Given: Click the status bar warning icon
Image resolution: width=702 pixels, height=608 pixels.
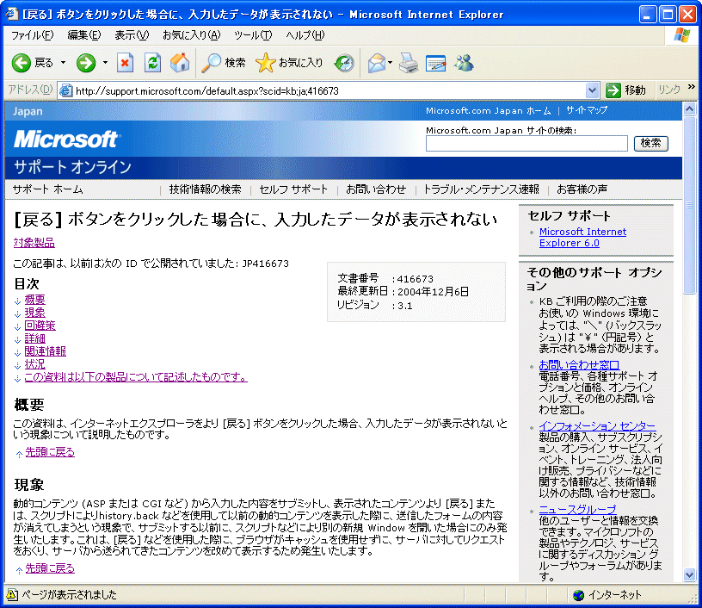Looking at the screenshot, I should tap(13, 594).
